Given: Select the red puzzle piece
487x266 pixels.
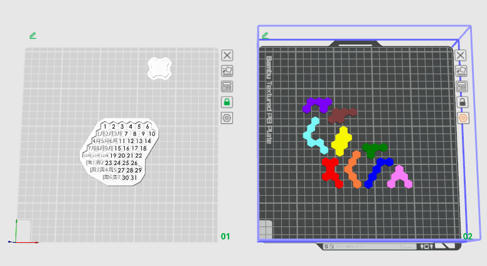Looking at the screenshot, I should 331,171.
